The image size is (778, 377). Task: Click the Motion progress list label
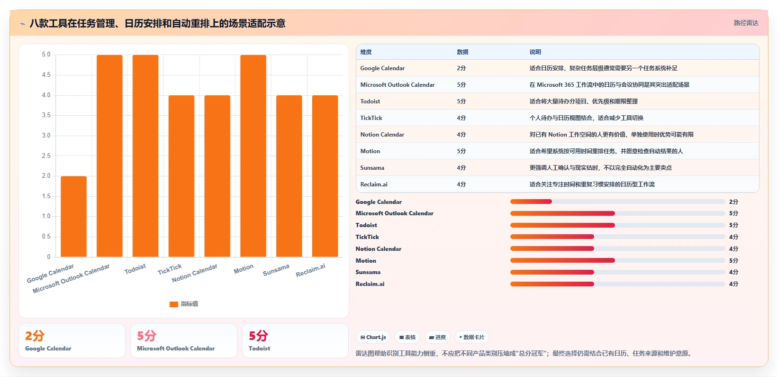[x=366, y=261]
